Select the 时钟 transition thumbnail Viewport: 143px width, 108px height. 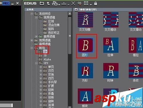coord(111,71)
